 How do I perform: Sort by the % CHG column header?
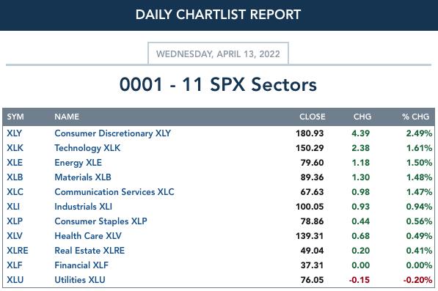(415, 117)
